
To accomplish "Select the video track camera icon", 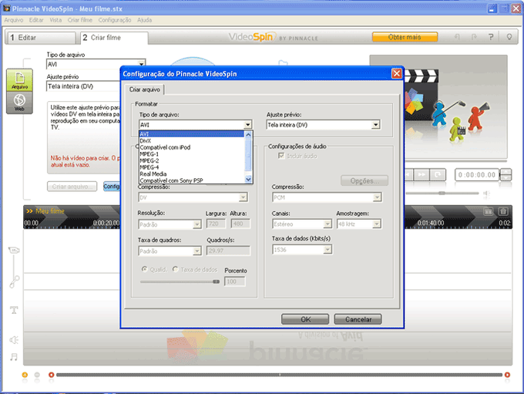I will (x=14, y=250).
